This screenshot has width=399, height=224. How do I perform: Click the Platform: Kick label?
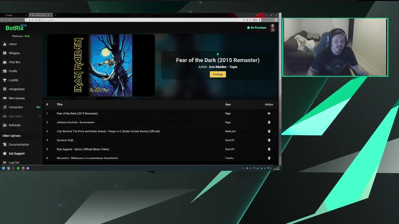click(21, 36)
